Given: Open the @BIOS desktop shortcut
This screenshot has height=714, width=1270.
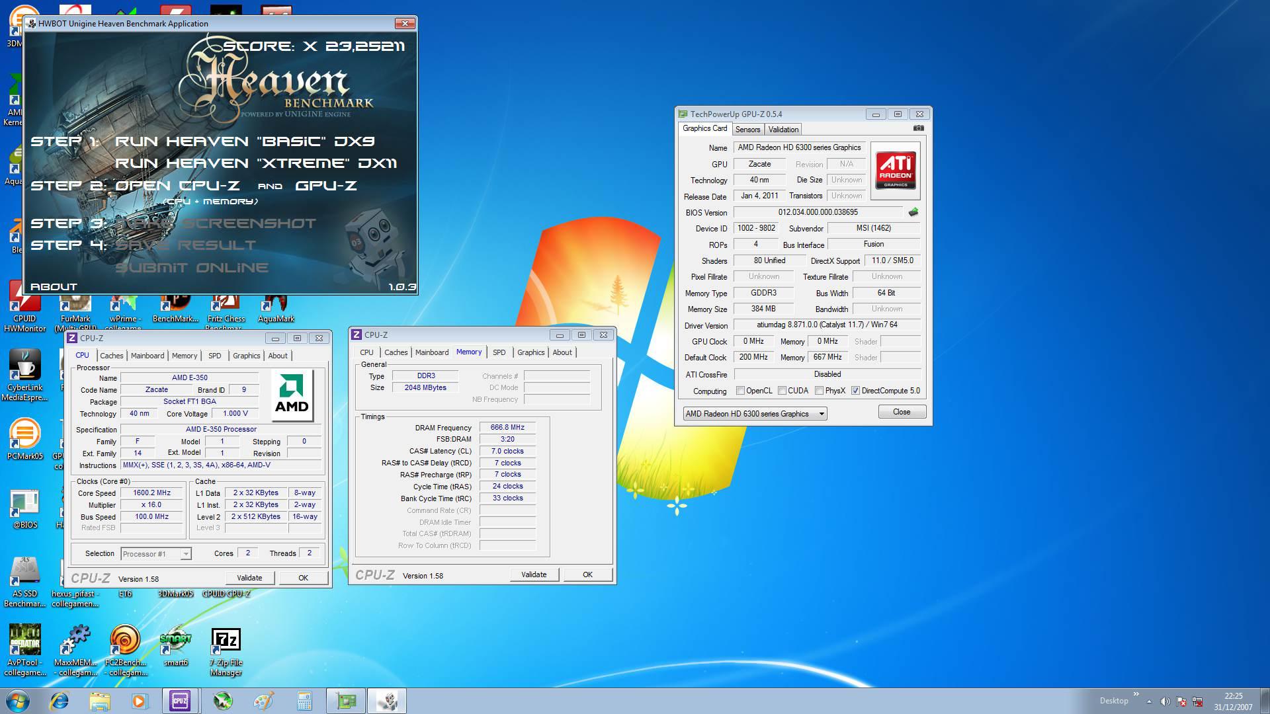Looking at the screenshot, I should [x=24, y=509].
